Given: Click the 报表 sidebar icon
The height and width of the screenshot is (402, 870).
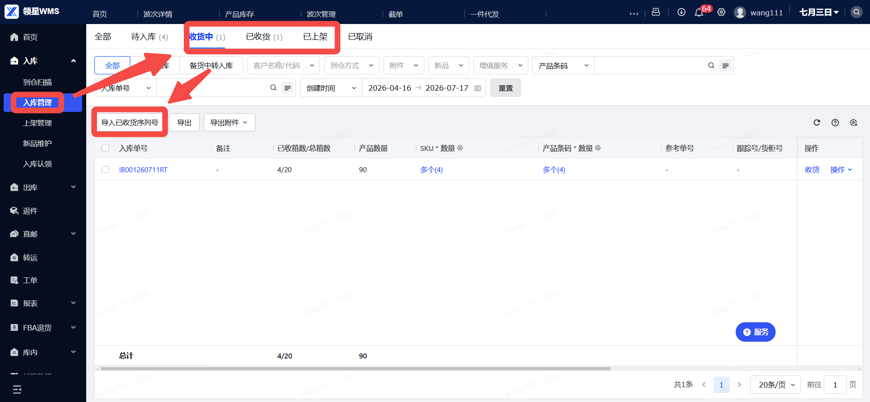Looking at the screenshot, I should click(x=15, y=303).
